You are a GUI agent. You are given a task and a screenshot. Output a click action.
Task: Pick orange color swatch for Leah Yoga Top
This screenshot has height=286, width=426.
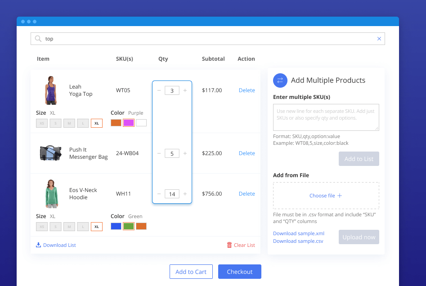point(116,123)
